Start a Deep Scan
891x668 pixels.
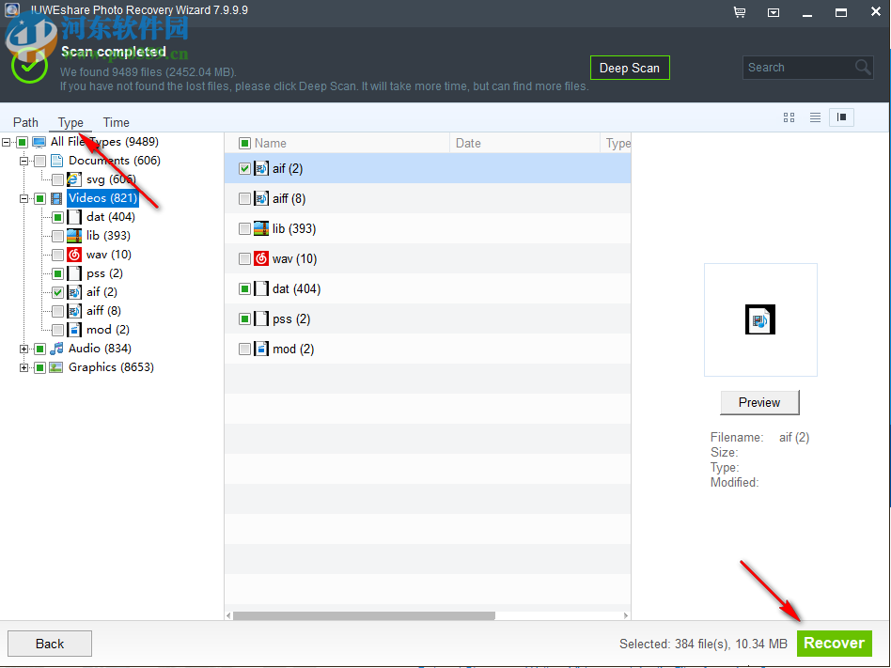point(630,67)
